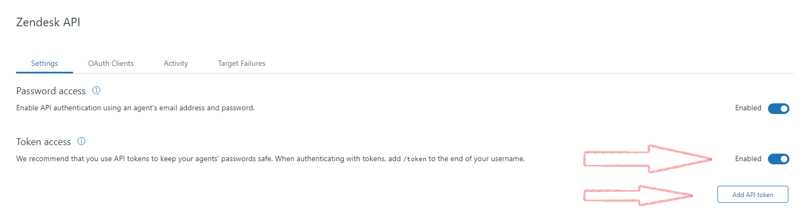Click the Zendesk API page heading
The height and width of the screenshot is (212, 805).
tap(48, 22)
